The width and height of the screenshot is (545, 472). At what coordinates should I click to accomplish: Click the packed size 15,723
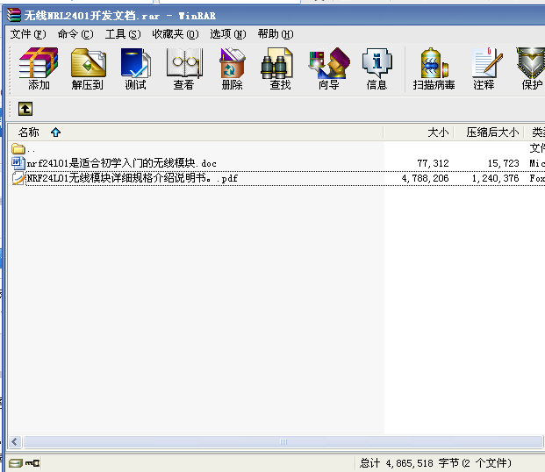[503, 163]
